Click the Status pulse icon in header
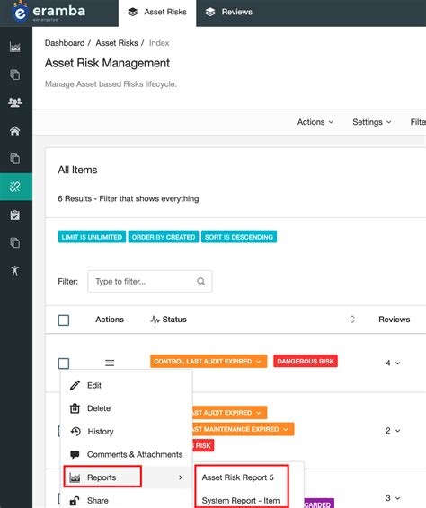 [155, 320]
